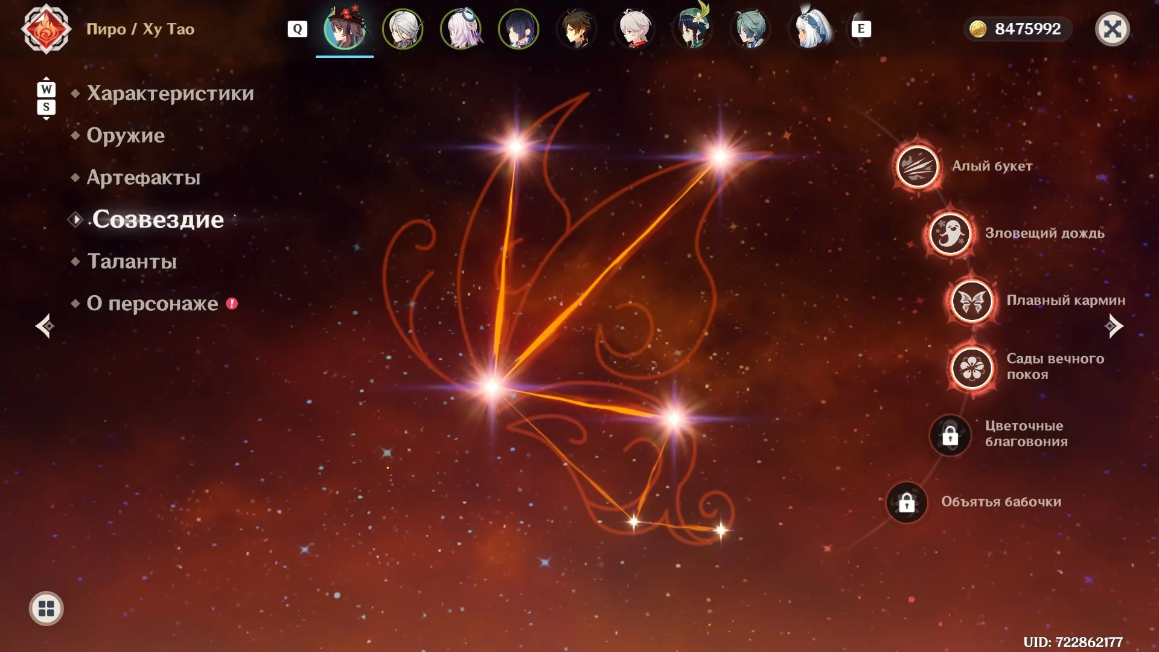Select the eighth teal-haired character portrait
The width and height of the screenshot is (1159, 652).
[750, 28]
